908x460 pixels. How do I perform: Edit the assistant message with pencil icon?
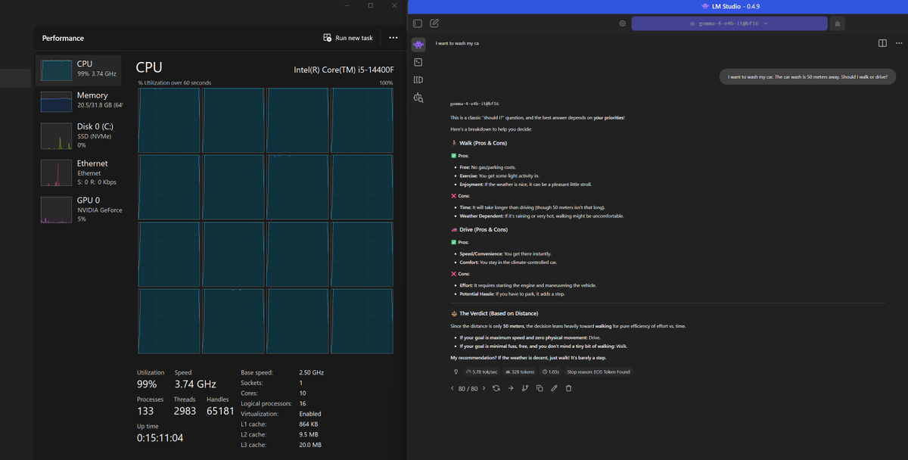pos(554,388)
